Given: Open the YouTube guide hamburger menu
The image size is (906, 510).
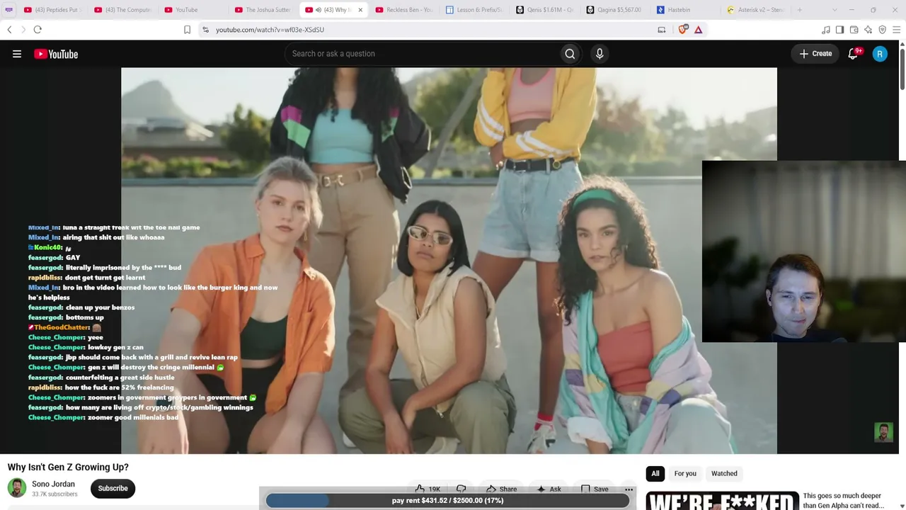Looking at the screenshot, I should click(x=17, y=54).
